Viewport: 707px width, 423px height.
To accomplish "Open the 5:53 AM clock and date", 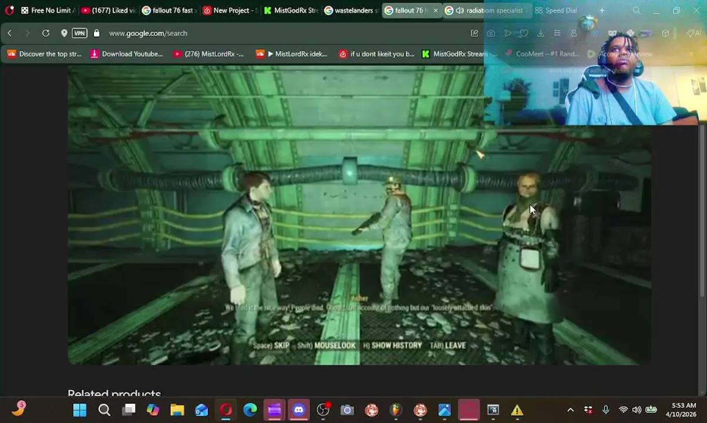I will 680,410.
